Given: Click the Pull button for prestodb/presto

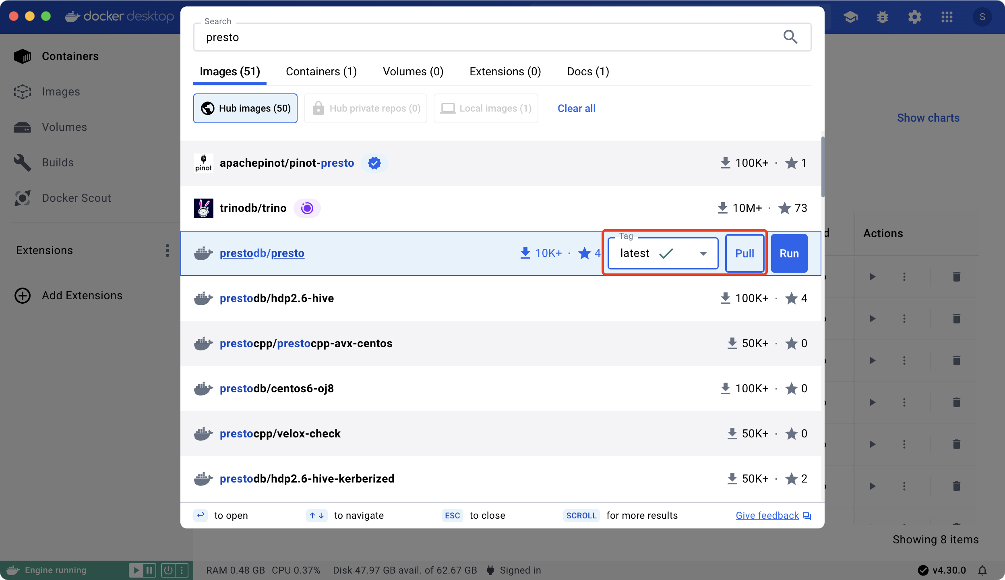Looking at the screenshot, I should coord(744,253).
